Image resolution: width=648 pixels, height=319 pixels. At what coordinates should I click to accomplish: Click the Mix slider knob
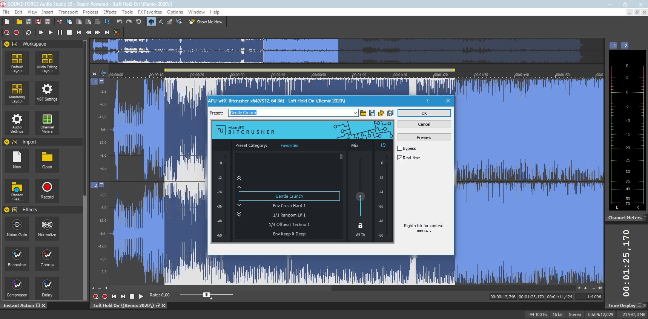[x=360, y=197]
